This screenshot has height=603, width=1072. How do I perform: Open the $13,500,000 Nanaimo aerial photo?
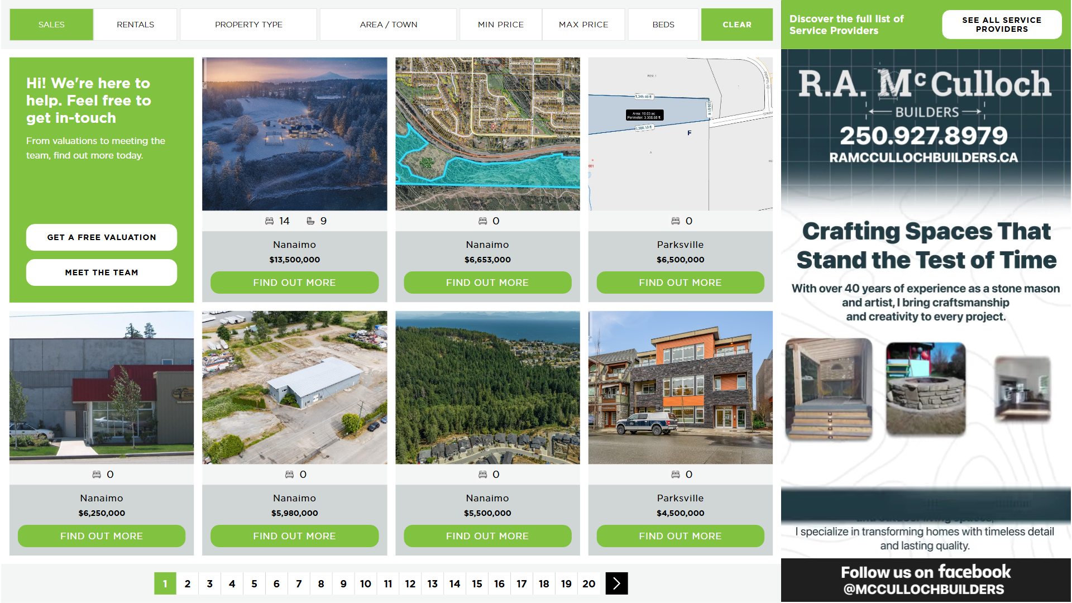click(294, 134)
